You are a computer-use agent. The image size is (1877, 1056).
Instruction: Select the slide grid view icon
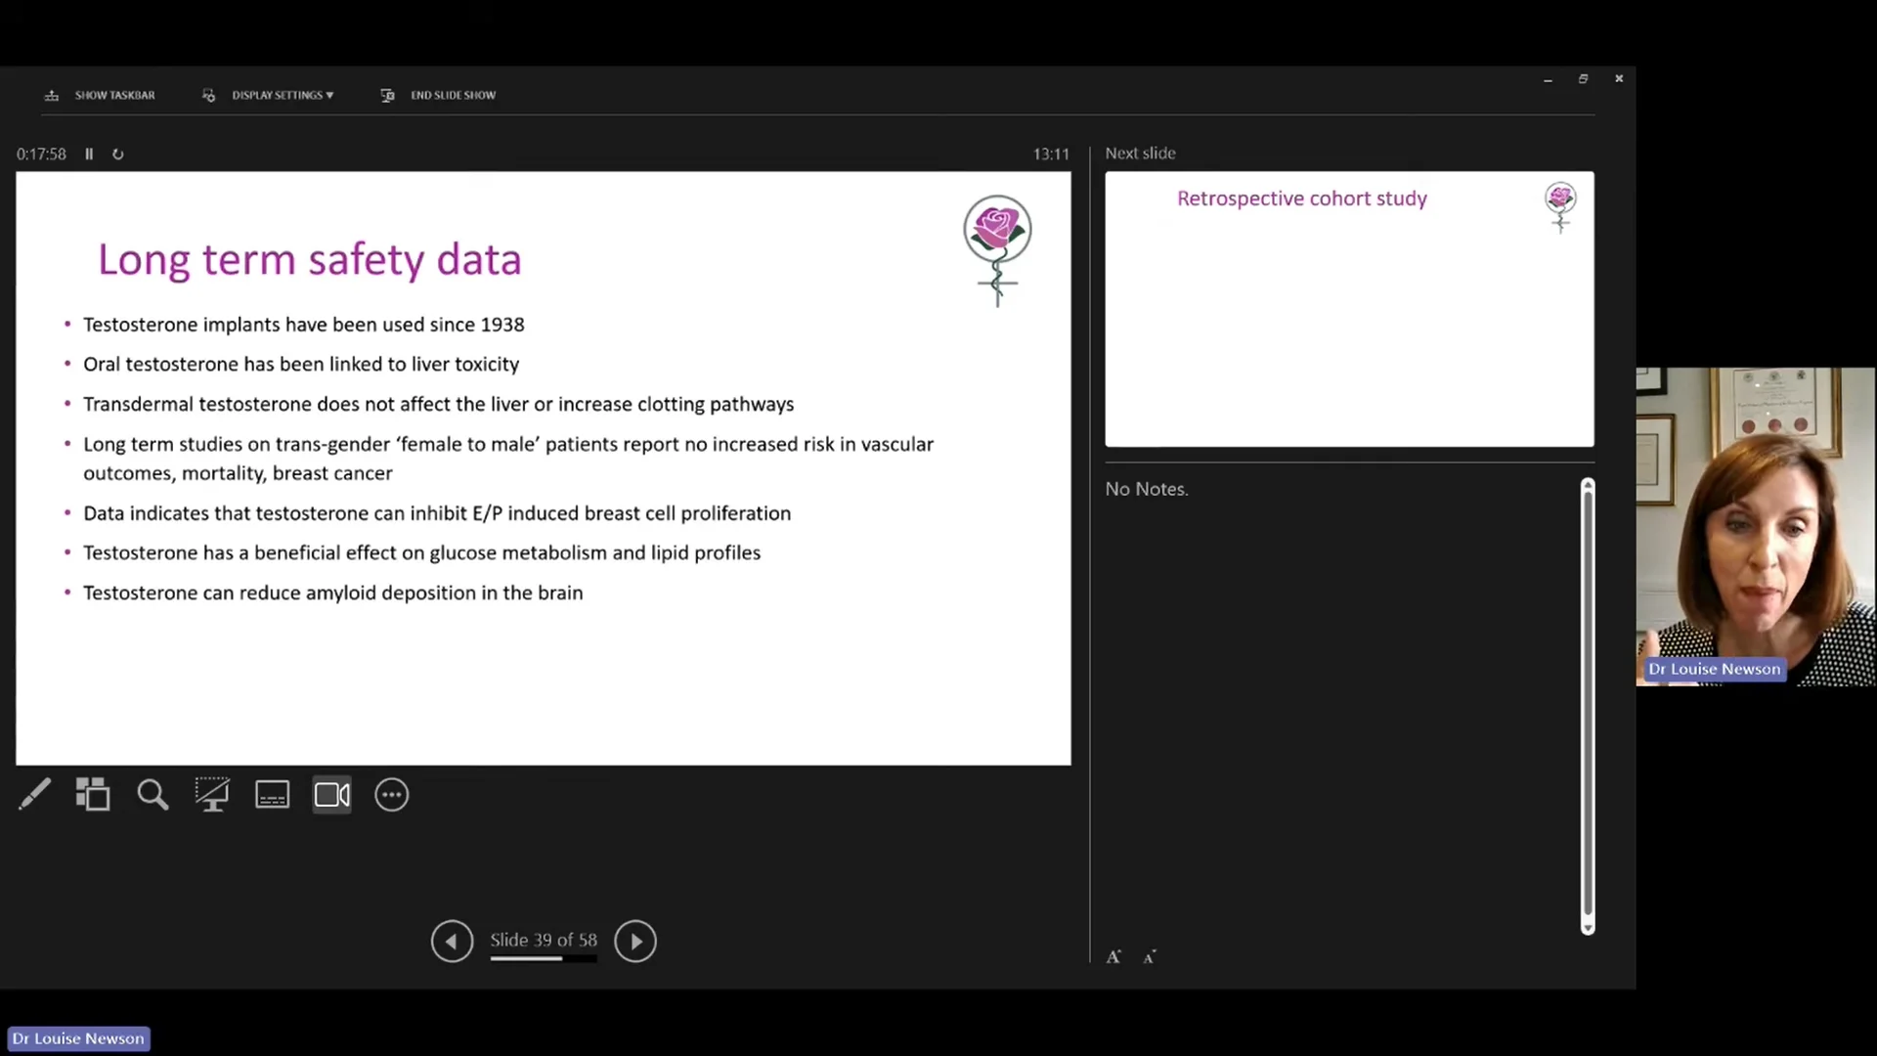(92, 796)
